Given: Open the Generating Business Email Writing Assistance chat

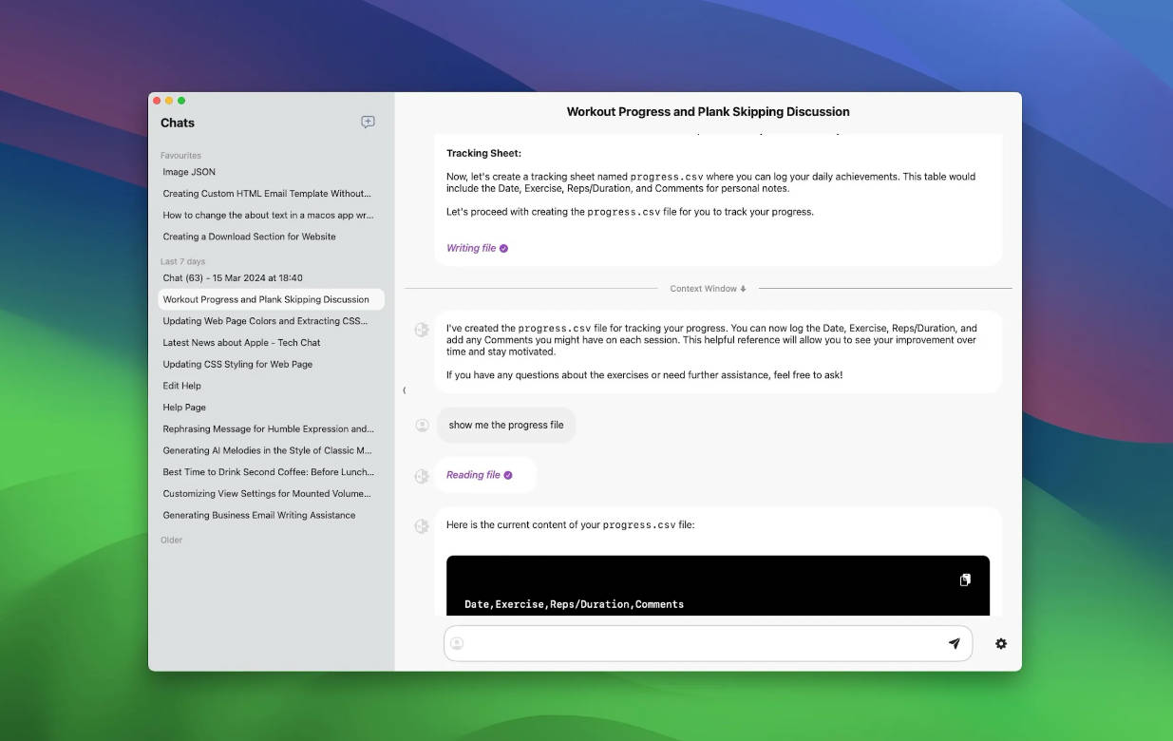Looking at the screenshot, I should click(258, 515).
